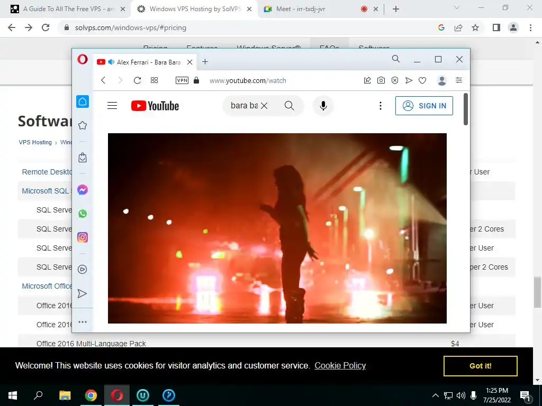Click the Remote Desktop link on solvps page
Screen dimensions: 542x406
point(47,172)
